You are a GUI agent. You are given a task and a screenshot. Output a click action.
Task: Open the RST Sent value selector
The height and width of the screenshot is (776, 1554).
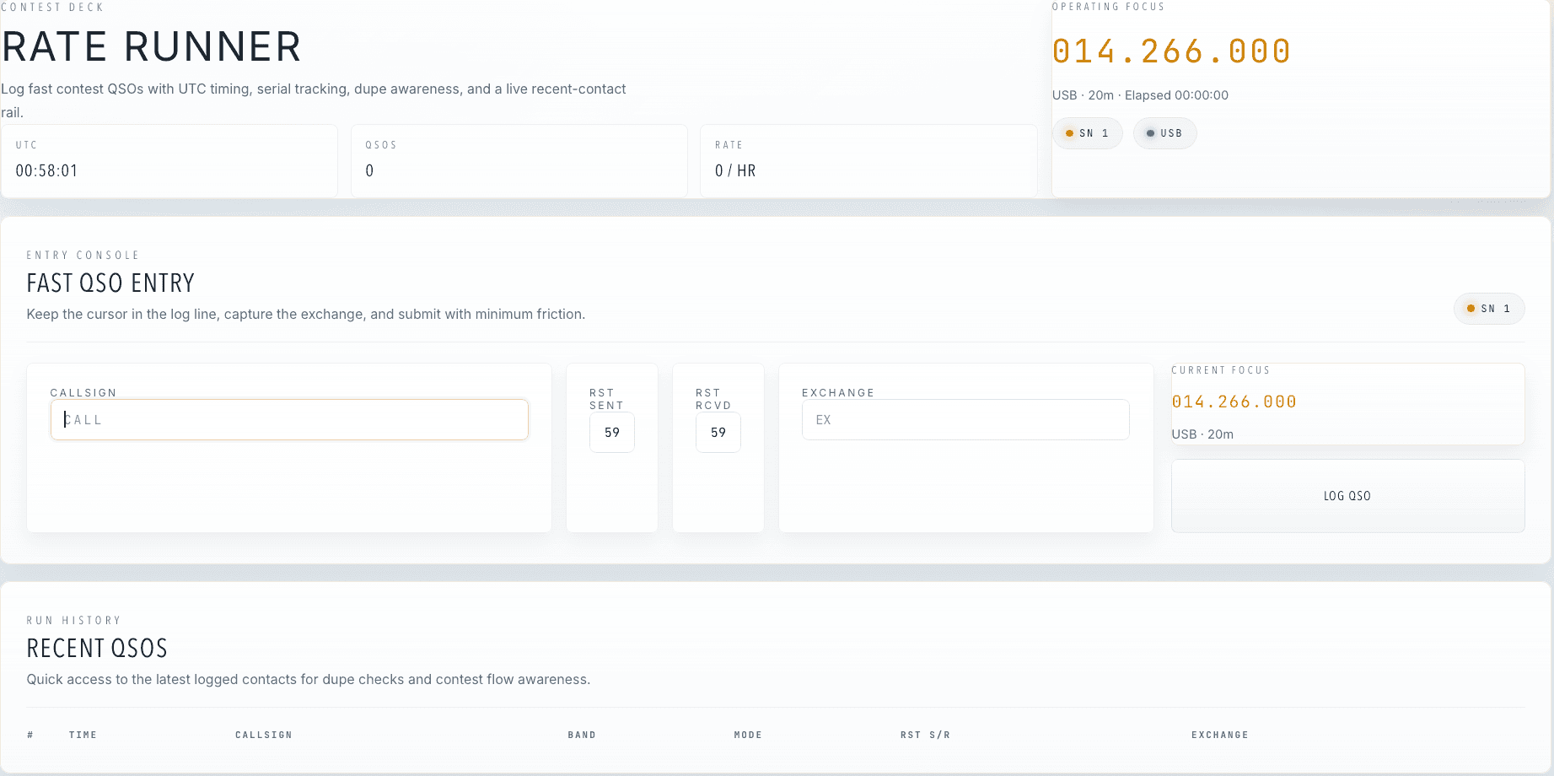click(x=611, y=432)
